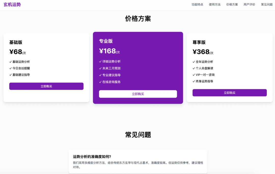Click the 常见问题 section heading
Viewport: 275px width, 174px height.
point(138,135)
